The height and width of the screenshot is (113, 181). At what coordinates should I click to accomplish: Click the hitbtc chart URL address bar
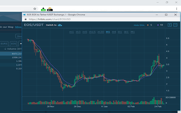tap(85, 19)
